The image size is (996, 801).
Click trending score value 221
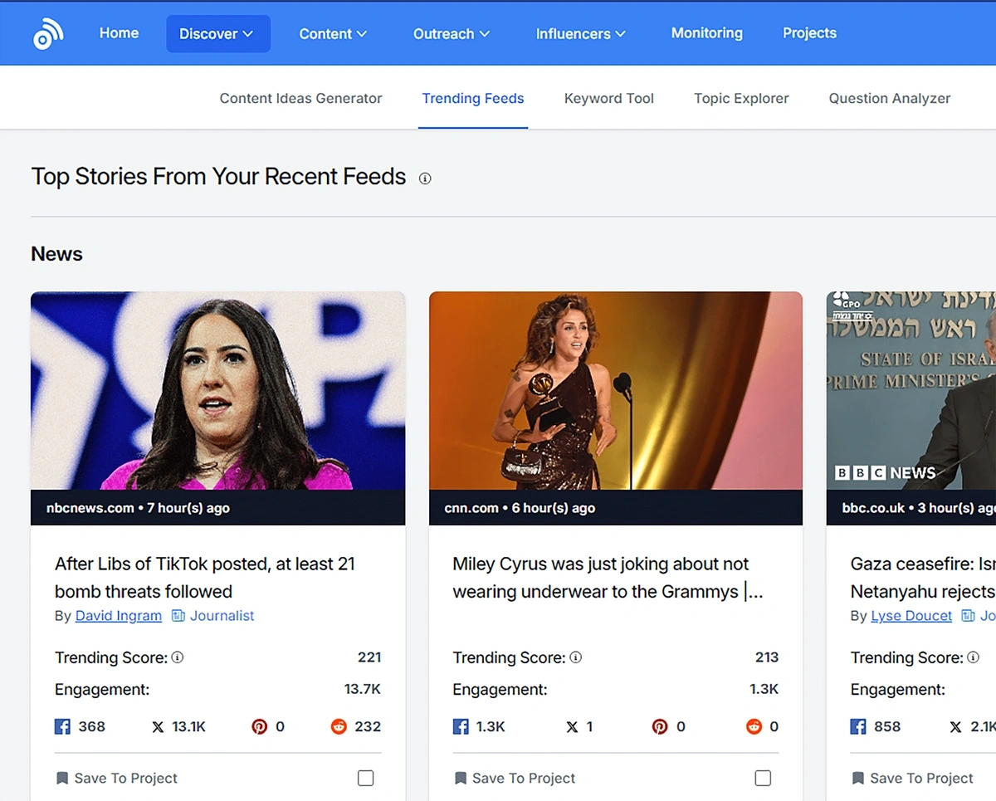(x=369, y=657)
